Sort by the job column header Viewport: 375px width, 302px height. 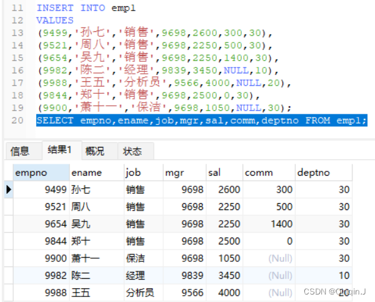144,173
